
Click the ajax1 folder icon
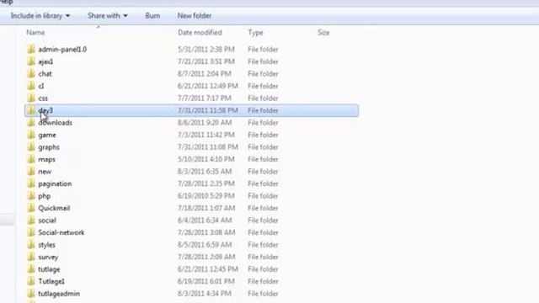(x=31, y=61)
